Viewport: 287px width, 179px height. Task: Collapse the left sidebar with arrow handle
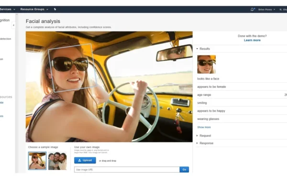tap(13, 25)
